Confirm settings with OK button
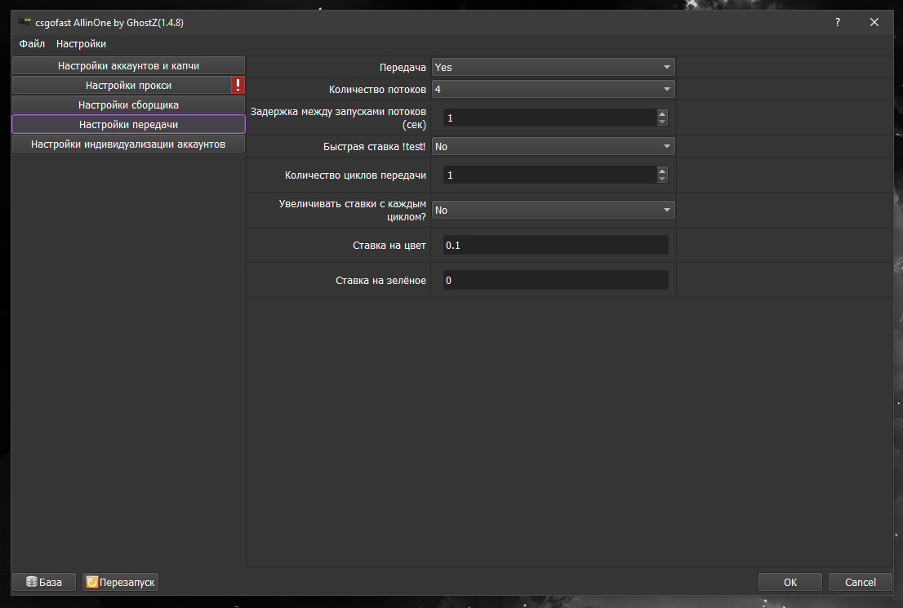This screenshot has width=903, height=608. click(x=790, y=582)
